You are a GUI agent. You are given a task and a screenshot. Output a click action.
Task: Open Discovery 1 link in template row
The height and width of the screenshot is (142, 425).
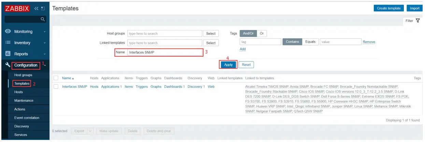pos(196,87)
